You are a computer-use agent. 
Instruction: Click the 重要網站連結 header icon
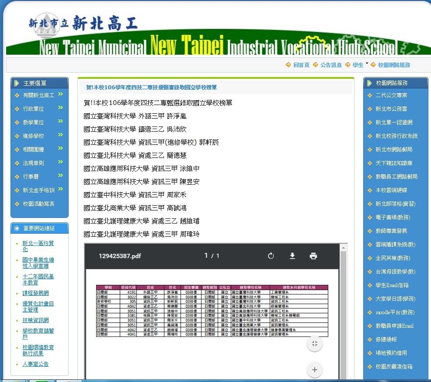point(17,228)
